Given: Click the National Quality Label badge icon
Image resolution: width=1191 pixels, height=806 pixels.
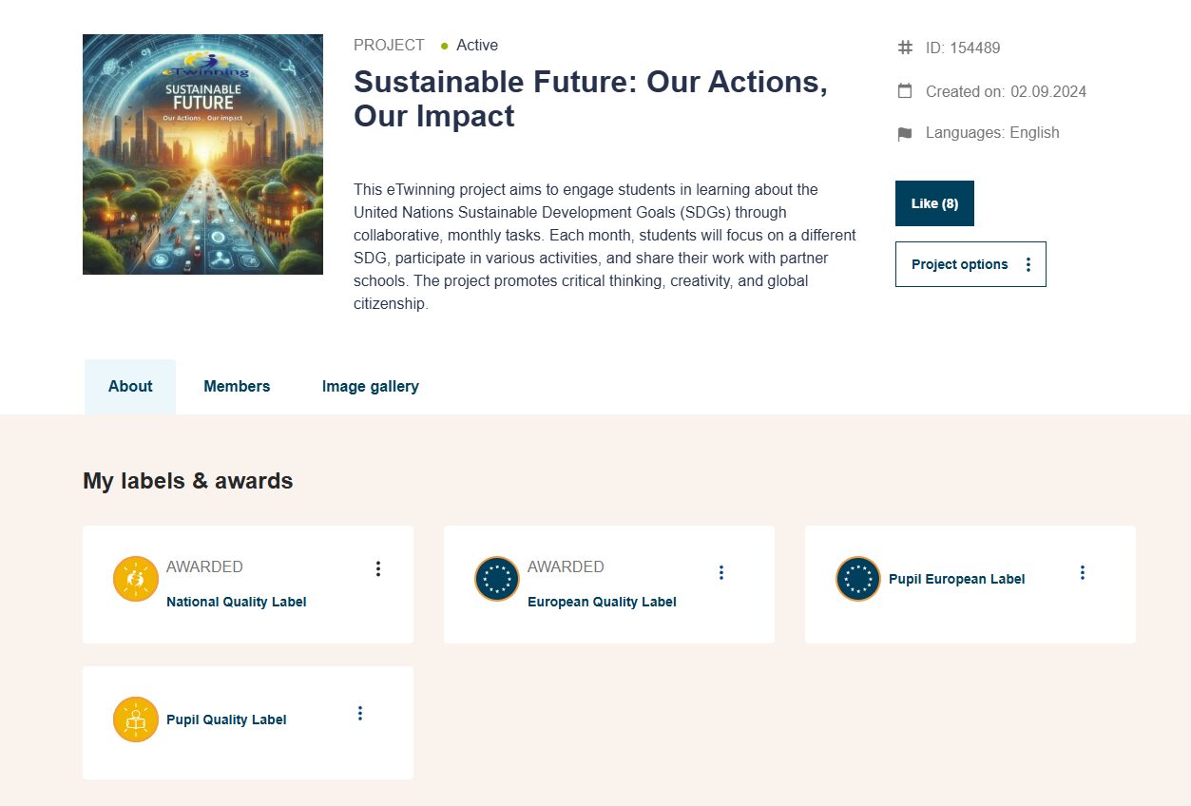Looking at the screenshot, I should click(x=135, y=579).
